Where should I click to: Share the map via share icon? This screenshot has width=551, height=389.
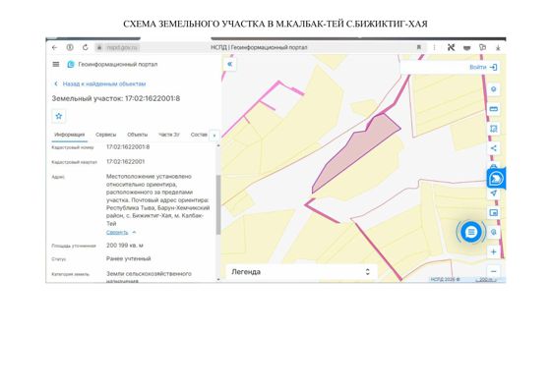pyautogui.click(x=493, y=148)
